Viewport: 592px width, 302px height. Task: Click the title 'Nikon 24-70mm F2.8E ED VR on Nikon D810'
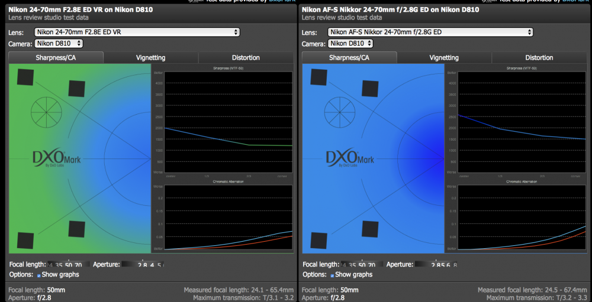(x=81, y=9)
